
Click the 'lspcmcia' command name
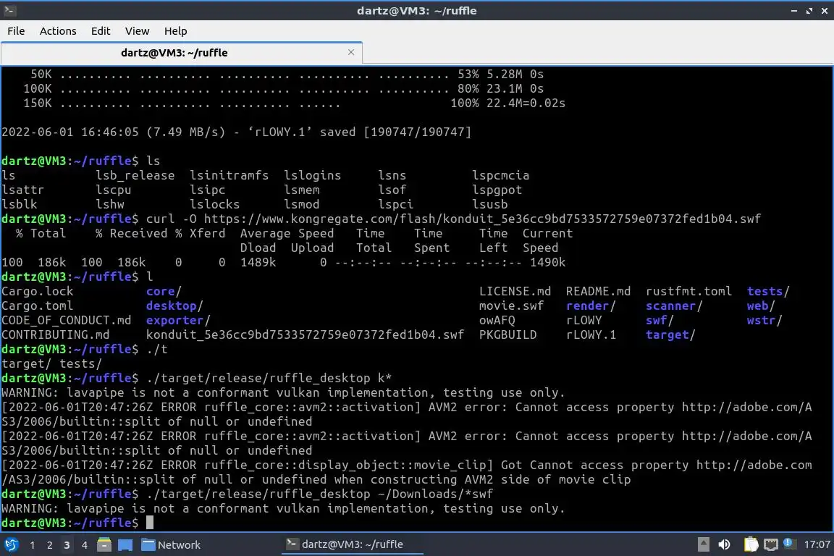(x=500, y=176)
